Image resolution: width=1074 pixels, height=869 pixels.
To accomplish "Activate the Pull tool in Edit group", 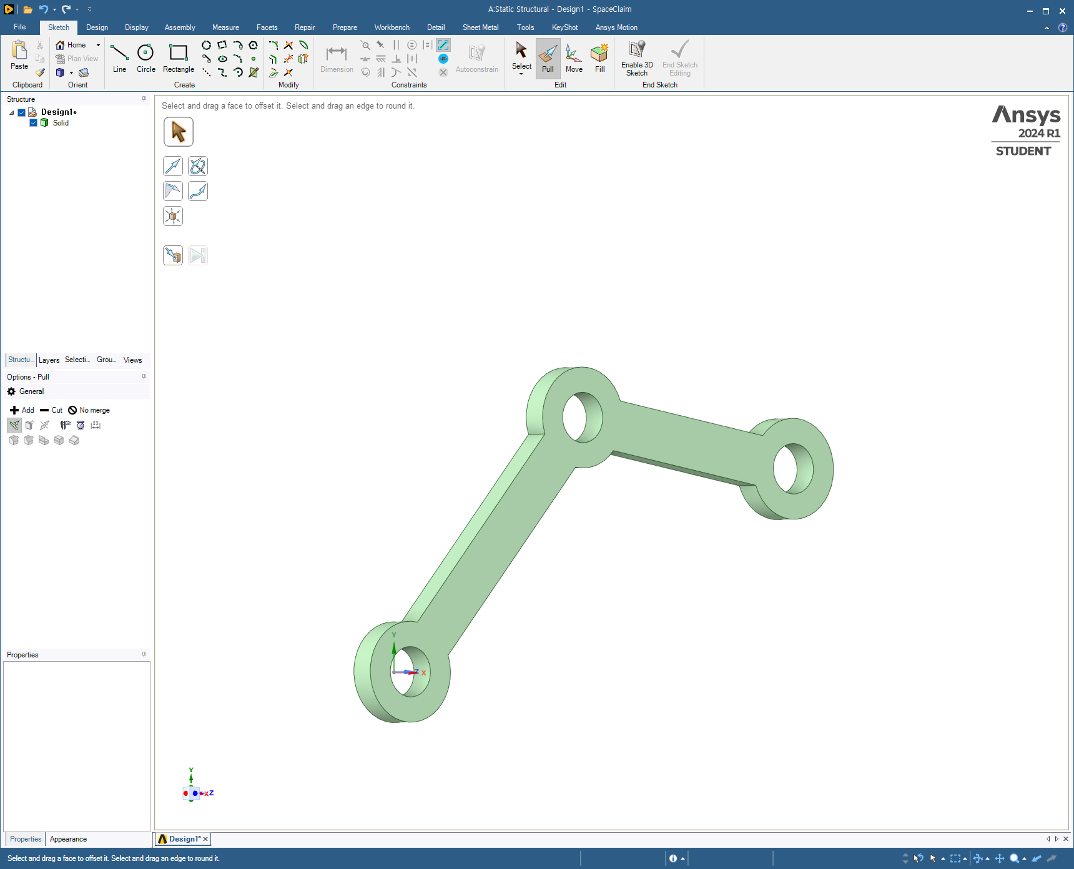I will [548, 58].
